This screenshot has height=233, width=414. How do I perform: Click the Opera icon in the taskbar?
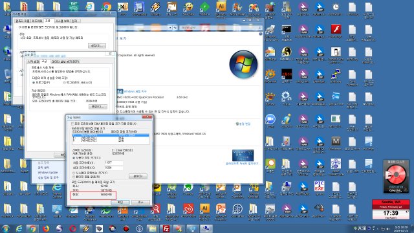pos(72,228)
